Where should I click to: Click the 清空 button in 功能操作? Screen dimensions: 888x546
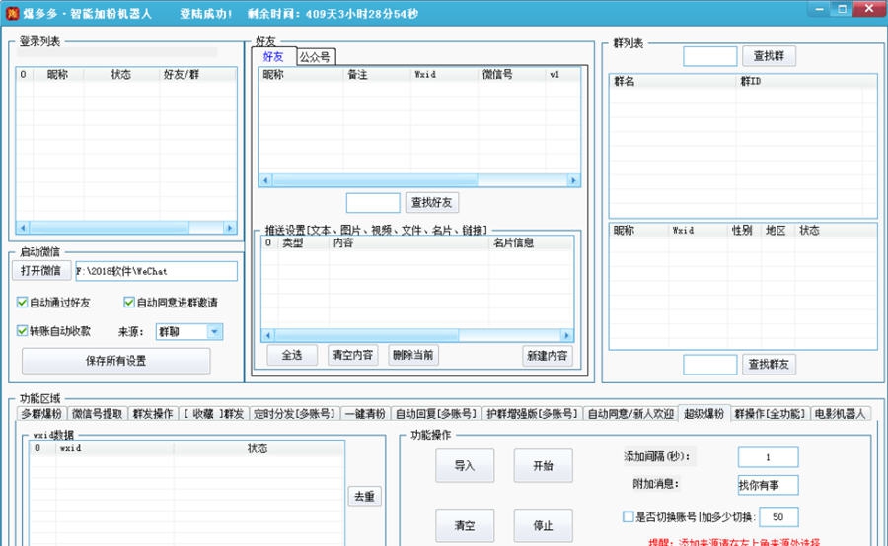coord(465,525)
